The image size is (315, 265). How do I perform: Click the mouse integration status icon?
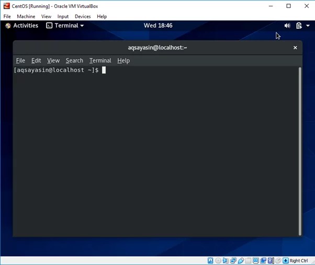tap(278, 260)
